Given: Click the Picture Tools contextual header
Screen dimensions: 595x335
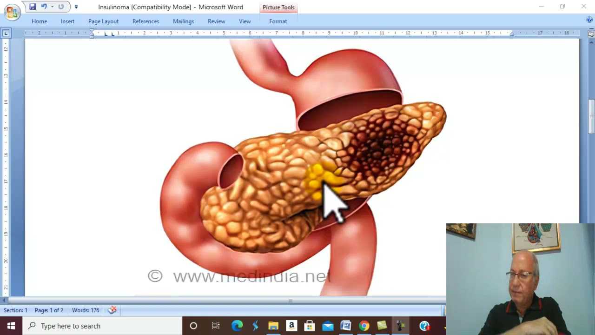Looking at the screenshot, I should 278,7.
